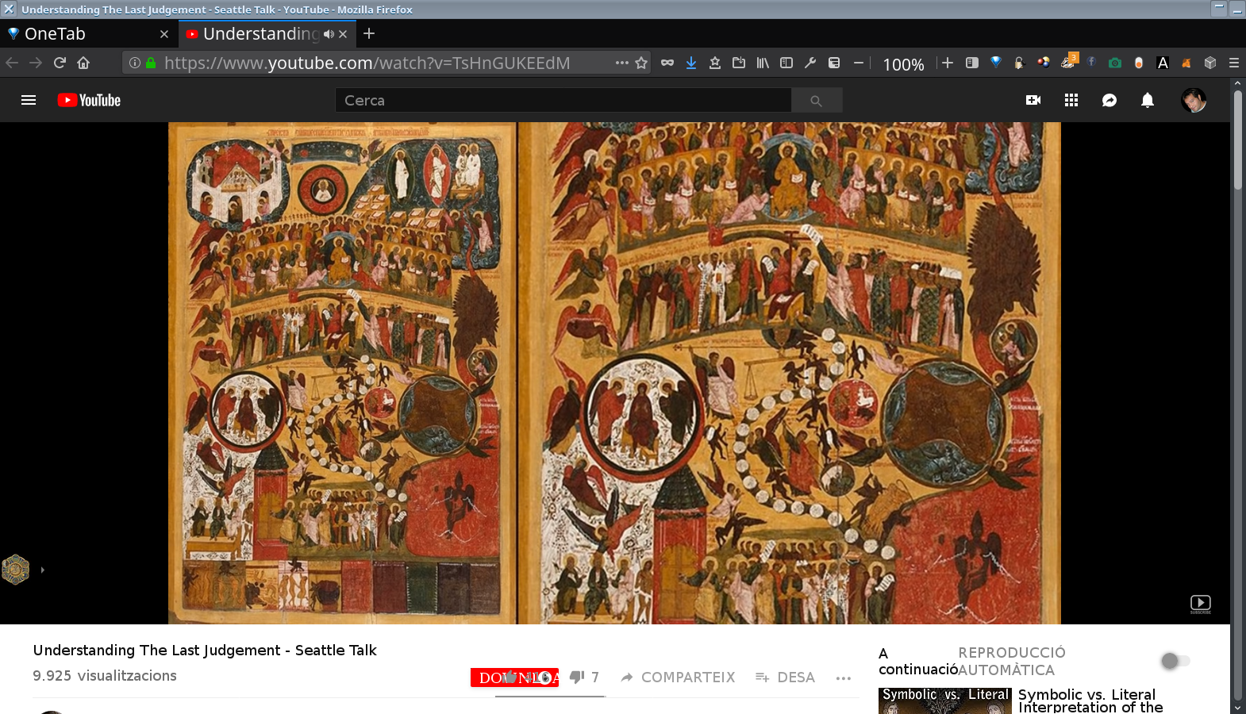Click the 3D cube extension icon
Viewport: 1246px width, 714px height.
coord(1210,63)
